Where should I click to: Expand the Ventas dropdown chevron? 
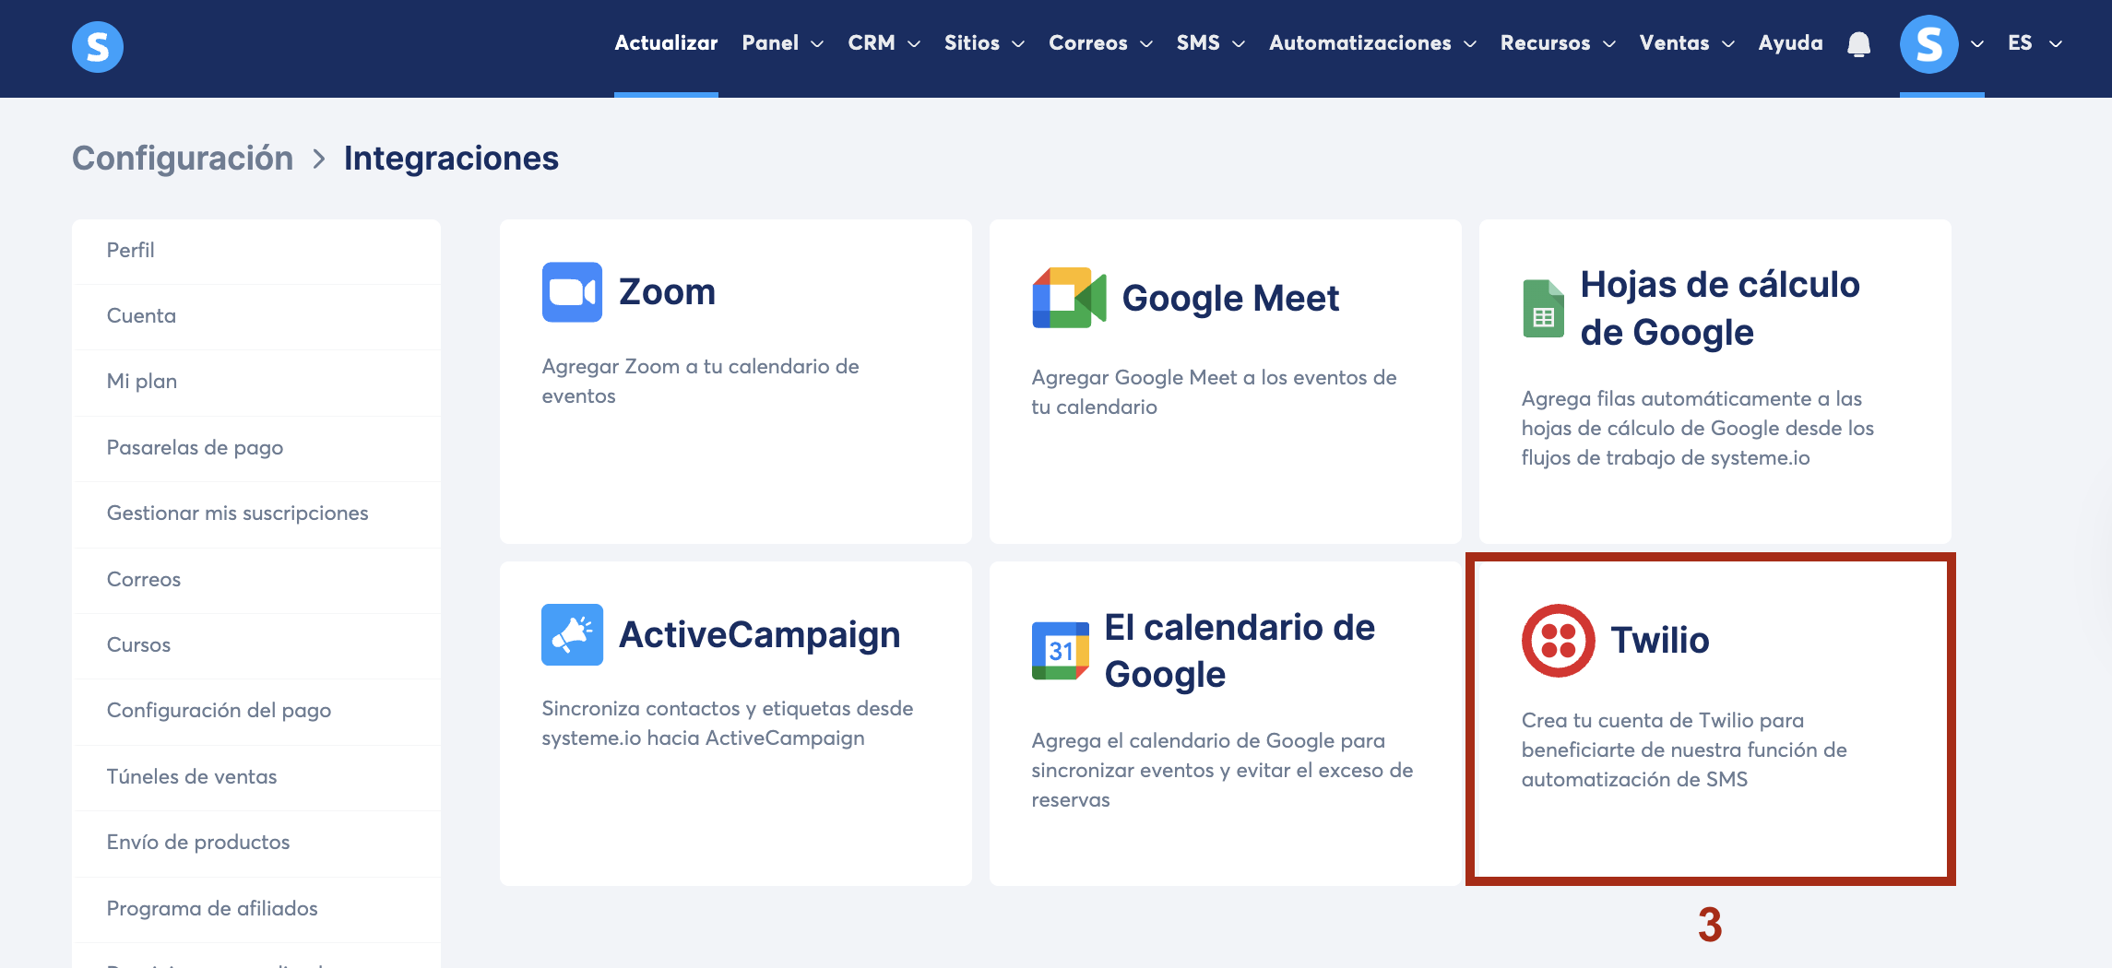tap(1728, 44)
